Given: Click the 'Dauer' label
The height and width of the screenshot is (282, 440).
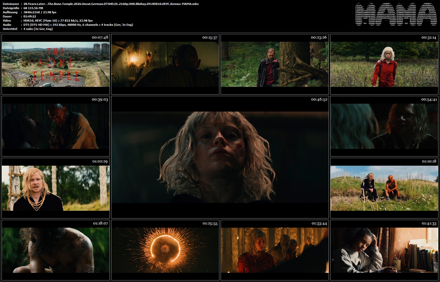Looking at the screenshot, I should coord(7,16).
